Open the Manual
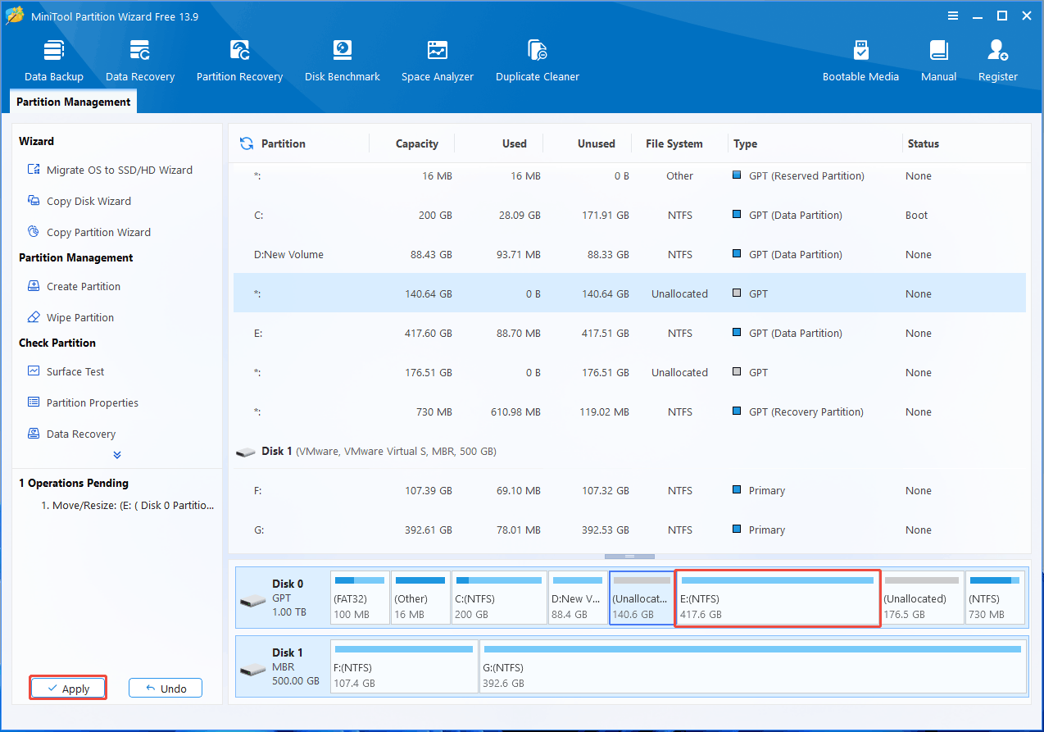1044x732 pixels. click(x=938, y=61)
